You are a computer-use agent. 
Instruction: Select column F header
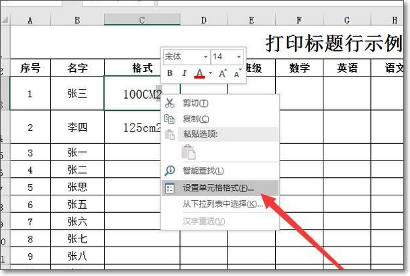(x=299, y=20)
